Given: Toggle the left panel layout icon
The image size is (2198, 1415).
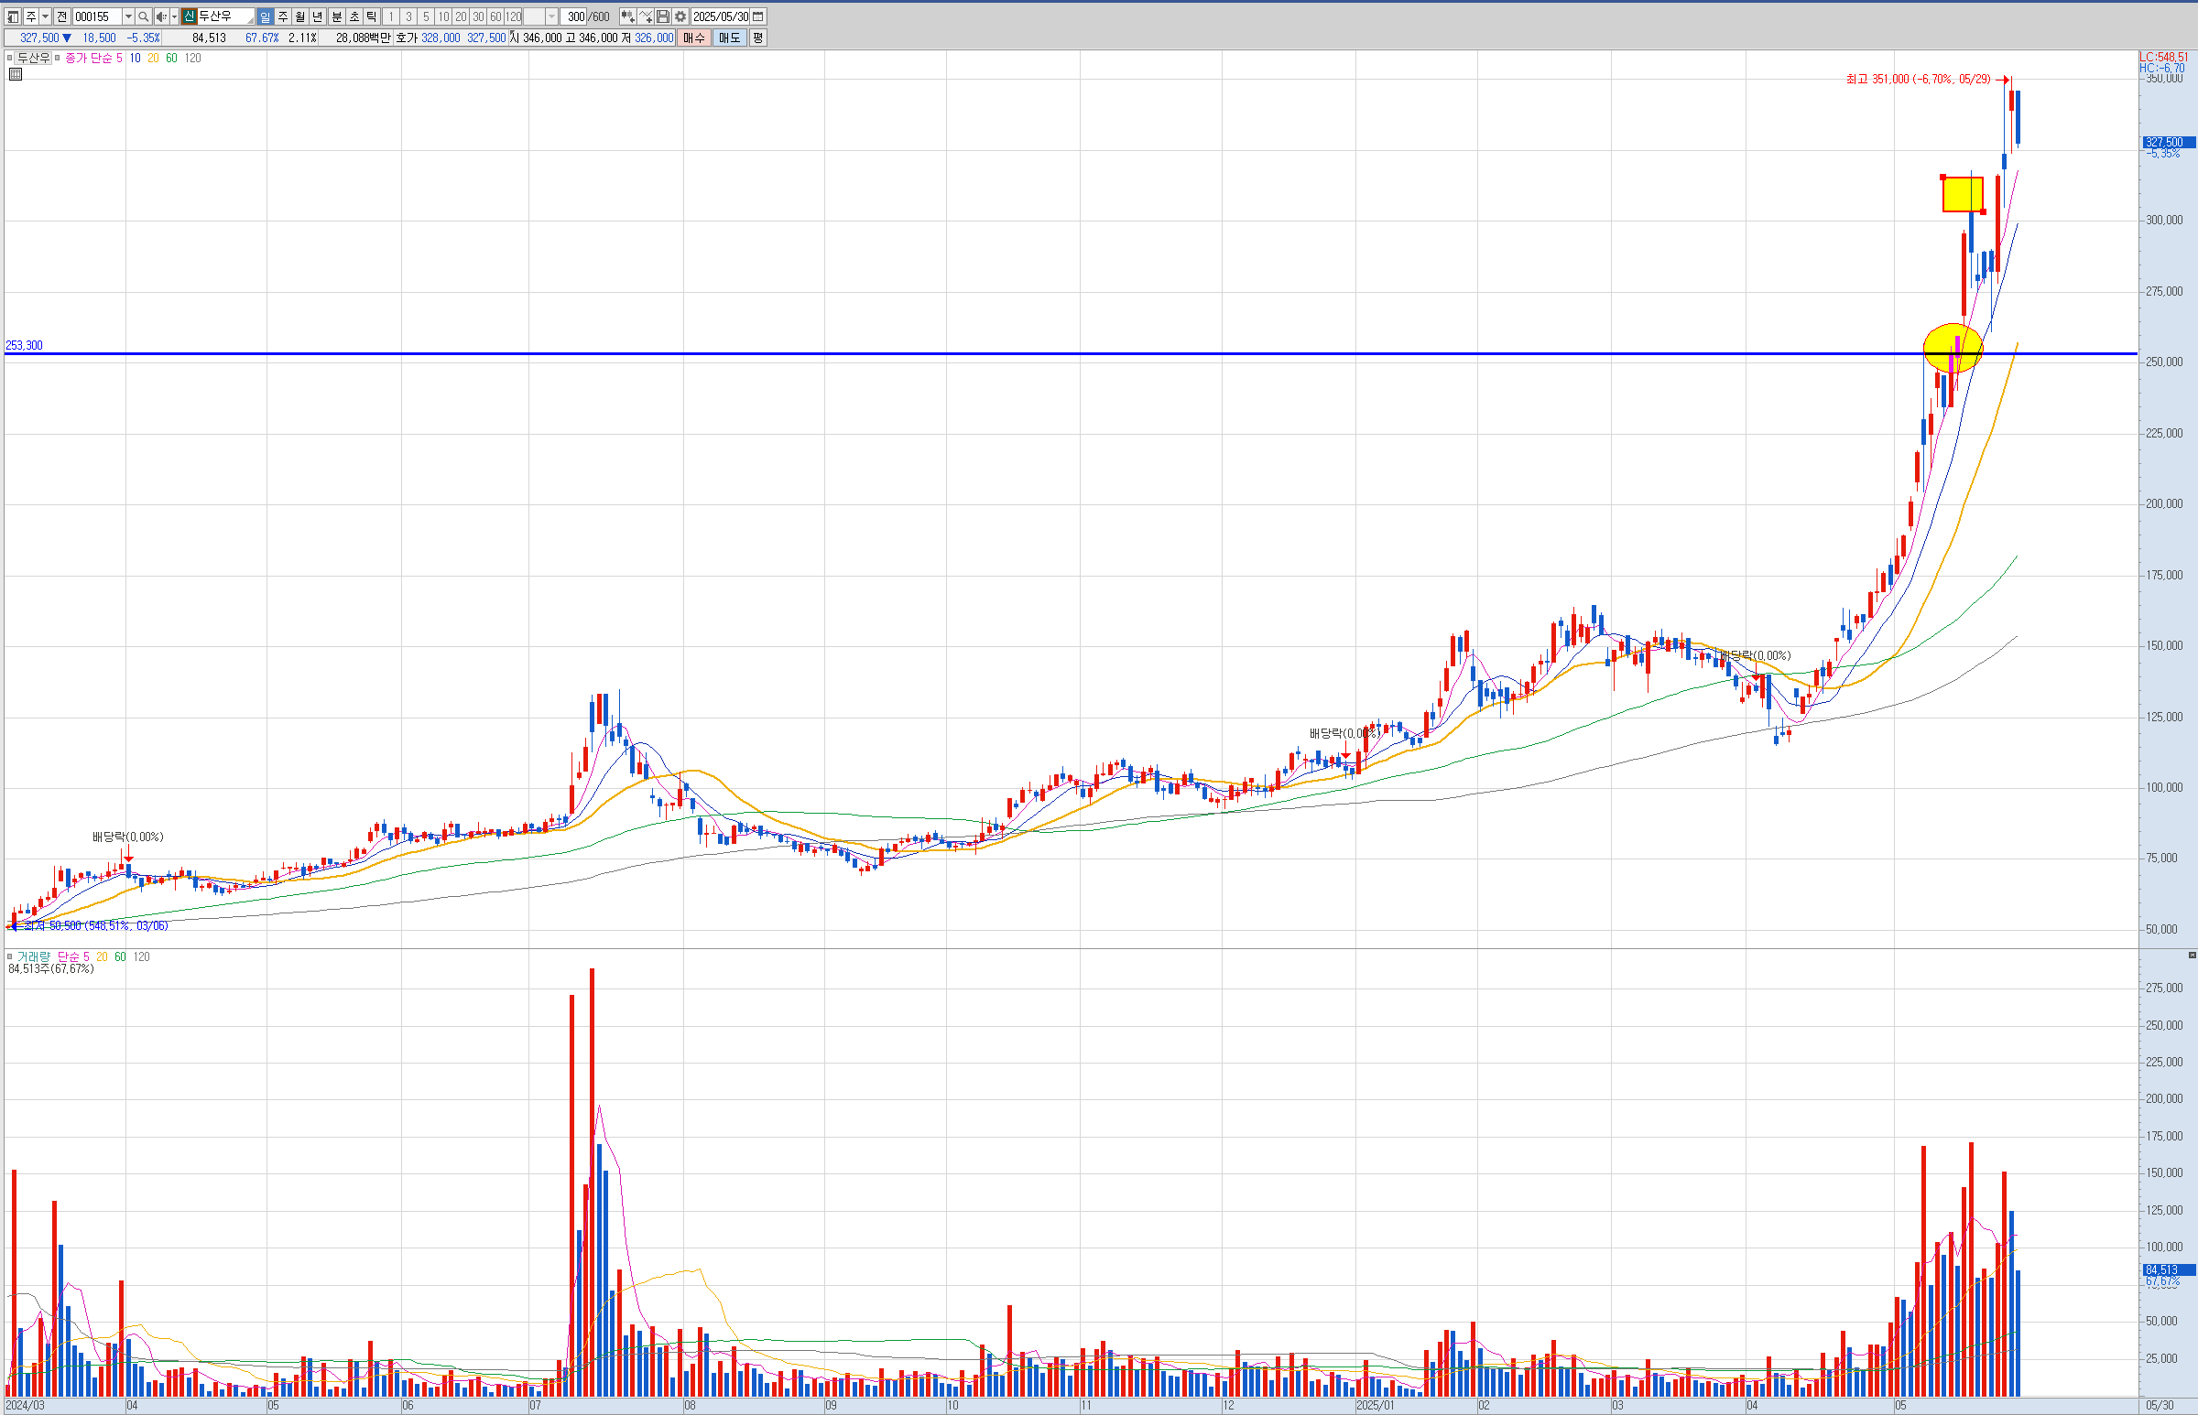Looking at the screenshot, I should point(13,16).
